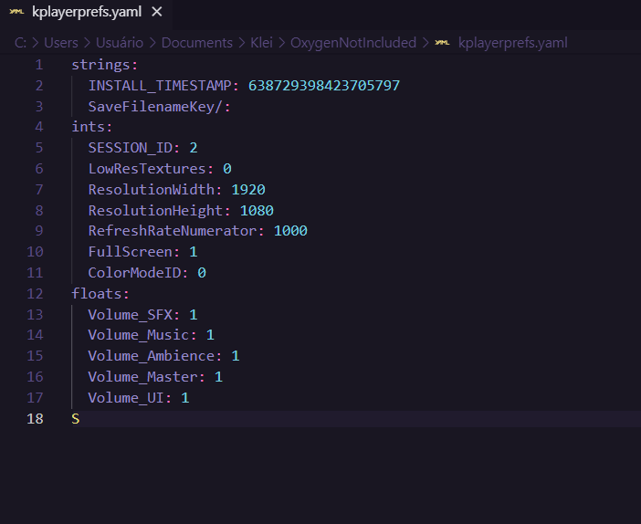The image size is (641, 524).
Task: Click the "strings:" key on line 1
Action: tap(104, 65)
